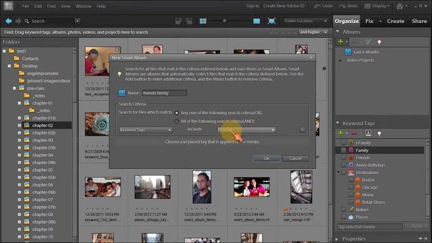
Task: Click the rotate left toolbar icon
Action: (178, 21)
